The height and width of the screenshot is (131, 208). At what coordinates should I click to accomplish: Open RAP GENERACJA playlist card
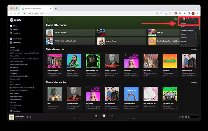click(93, 65)
